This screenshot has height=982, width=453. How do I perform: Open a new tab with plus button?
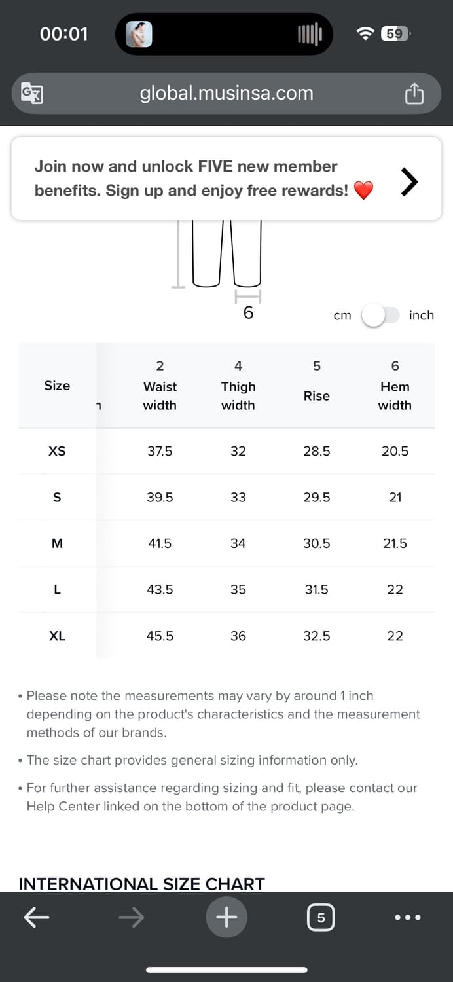pos(226,917)
